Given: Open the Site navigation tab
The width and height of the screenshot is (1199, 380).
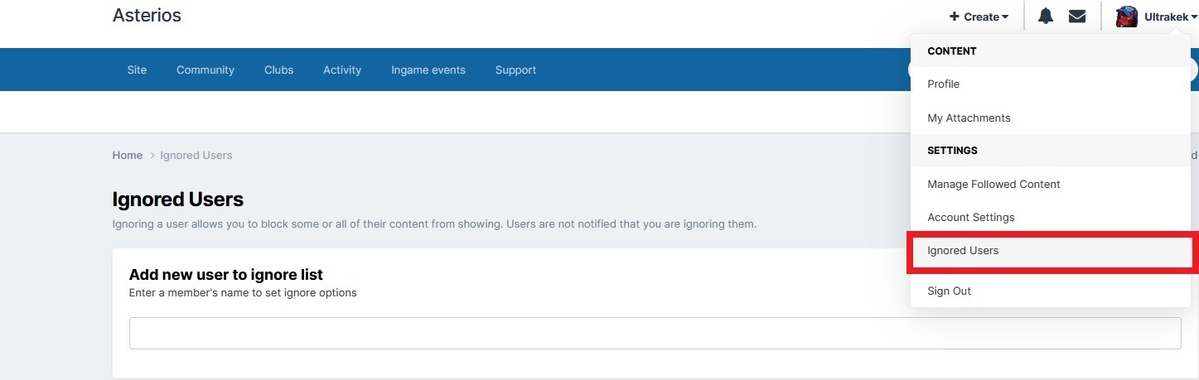Looking at the screenshot, I should pyautogui.click(x=137, y=70).
